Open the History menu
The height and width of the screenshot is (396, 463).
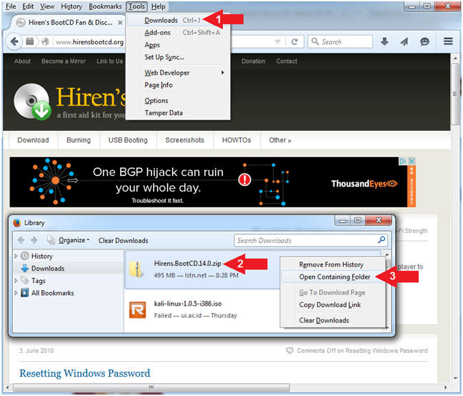[x=71, y=6]
